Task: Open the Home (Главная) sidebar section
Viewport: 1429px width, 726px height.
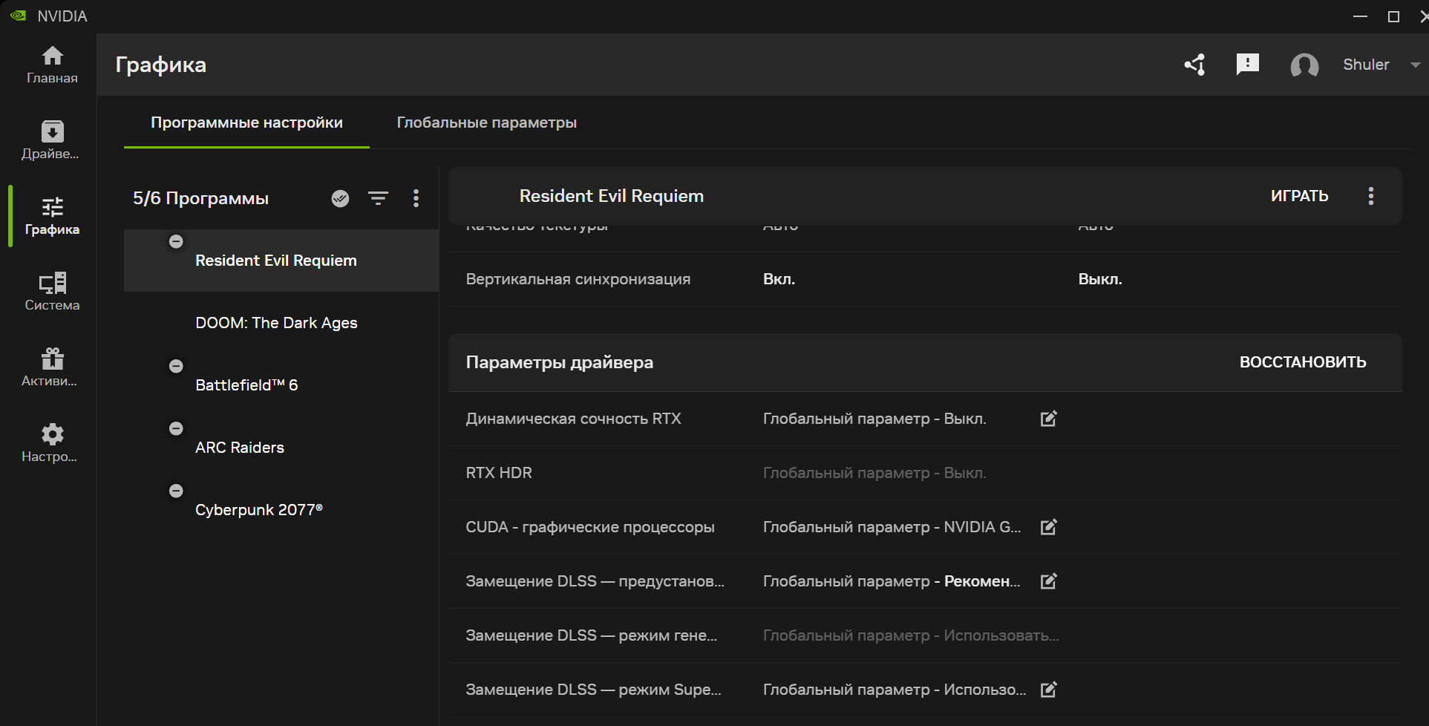Action: click(52, 65)
